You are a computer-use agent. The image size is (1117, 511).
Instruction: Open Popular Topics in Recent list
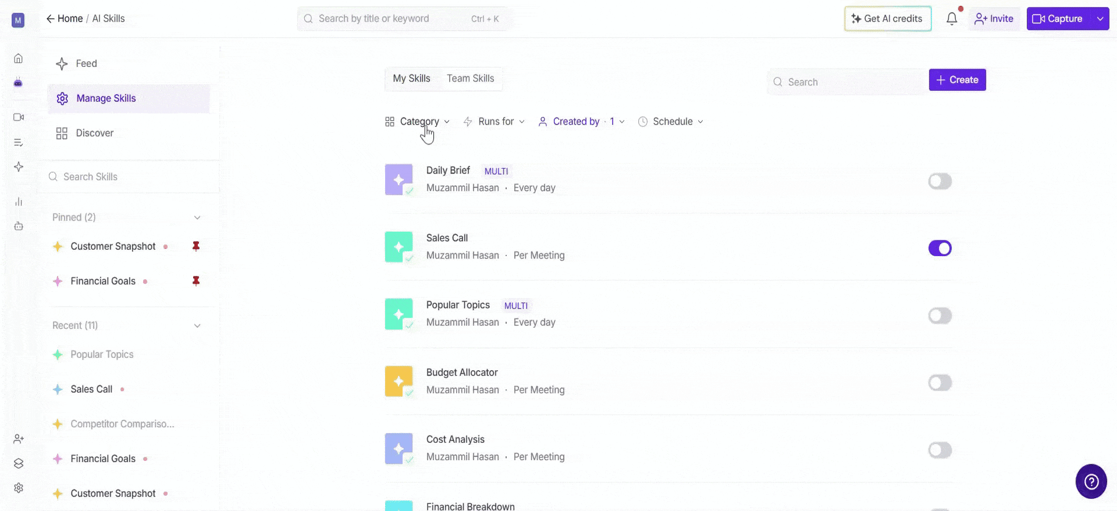tap(102, 354)
